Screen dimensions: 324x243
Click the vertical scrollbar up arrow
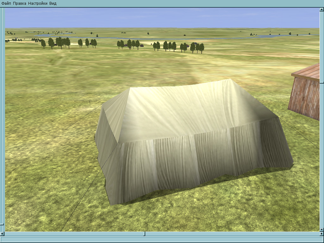pos(322,9)
